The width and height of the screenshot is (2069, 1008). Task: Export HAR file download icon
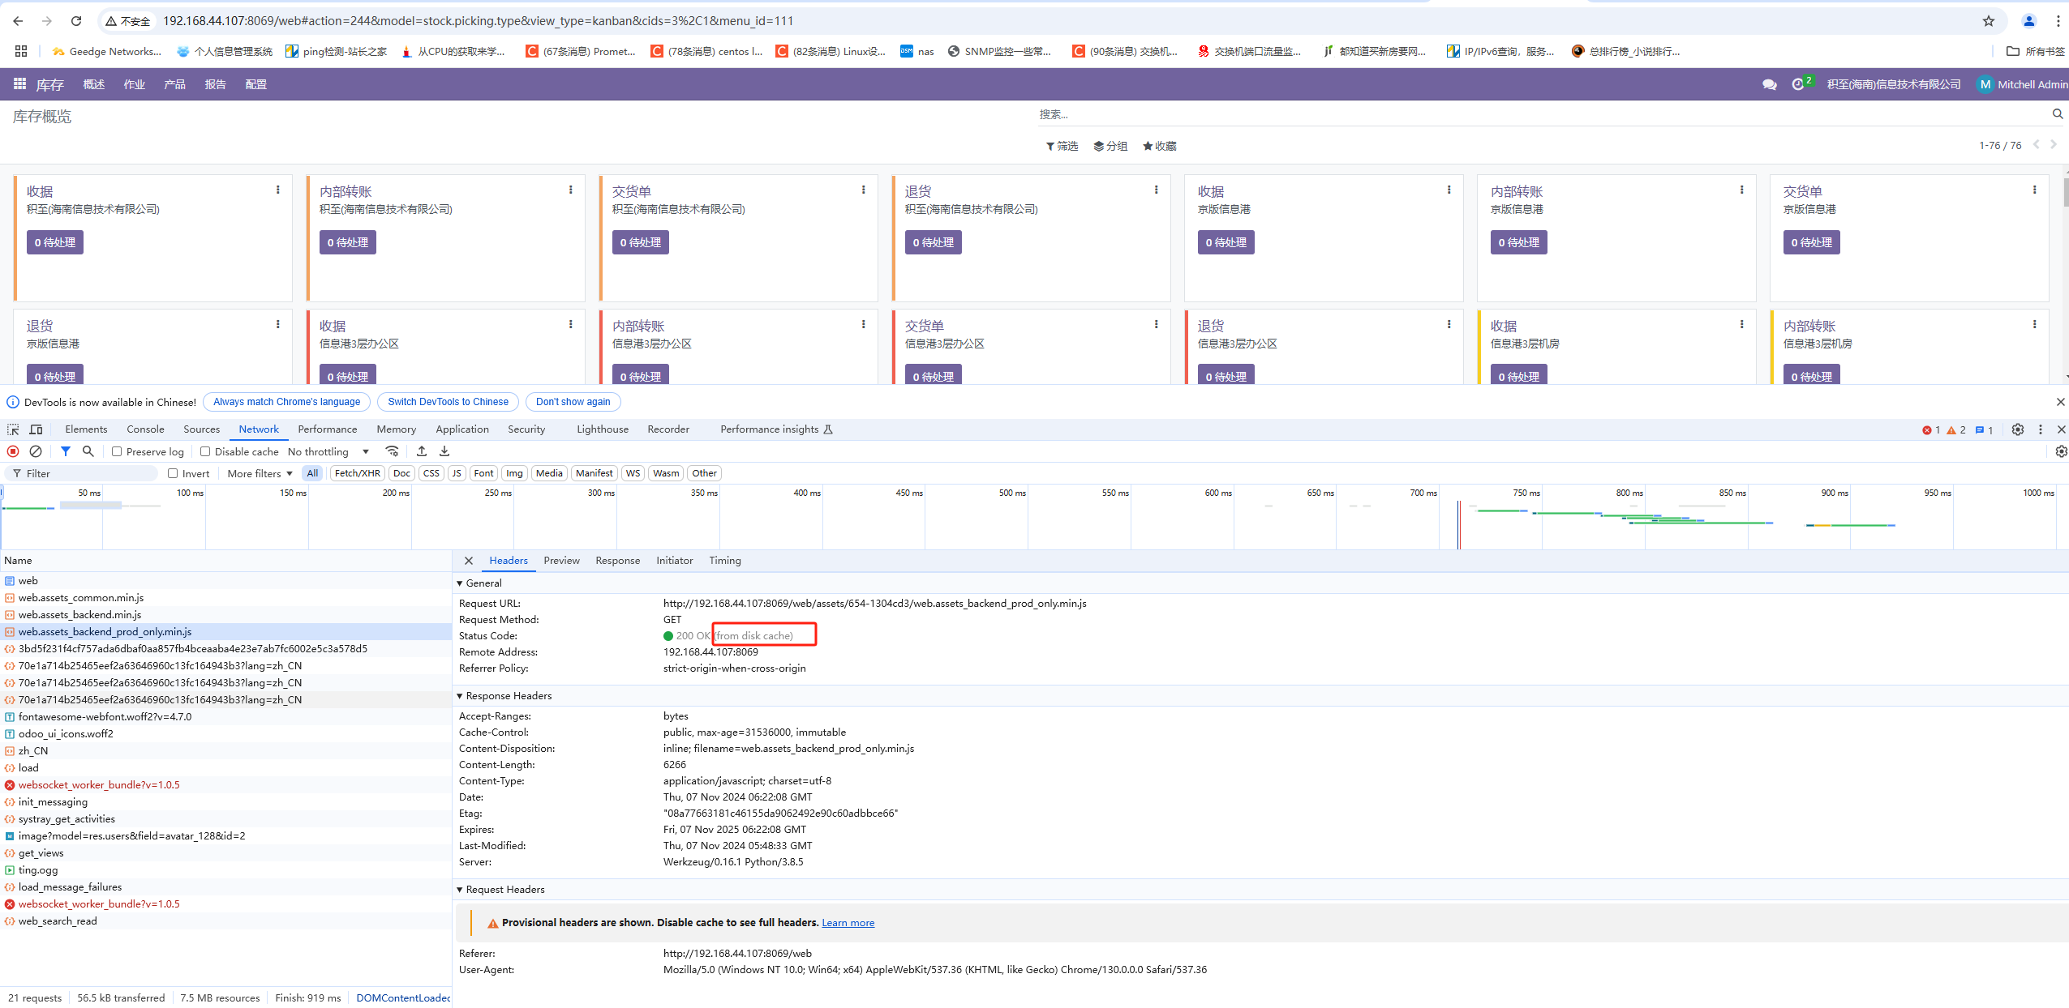click(444, 451)
